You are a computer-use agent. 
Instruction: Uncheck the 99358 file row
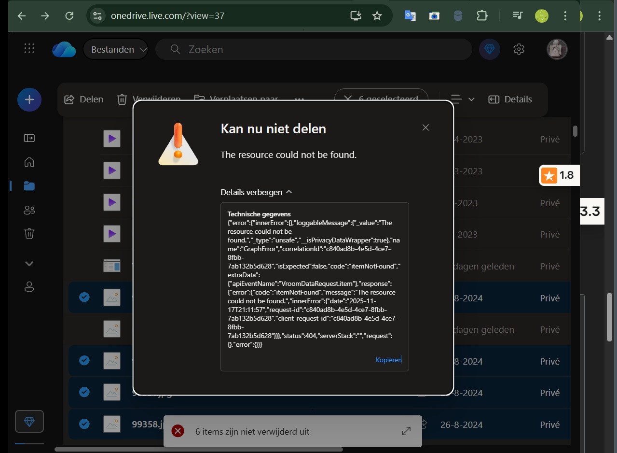point(84,424)
